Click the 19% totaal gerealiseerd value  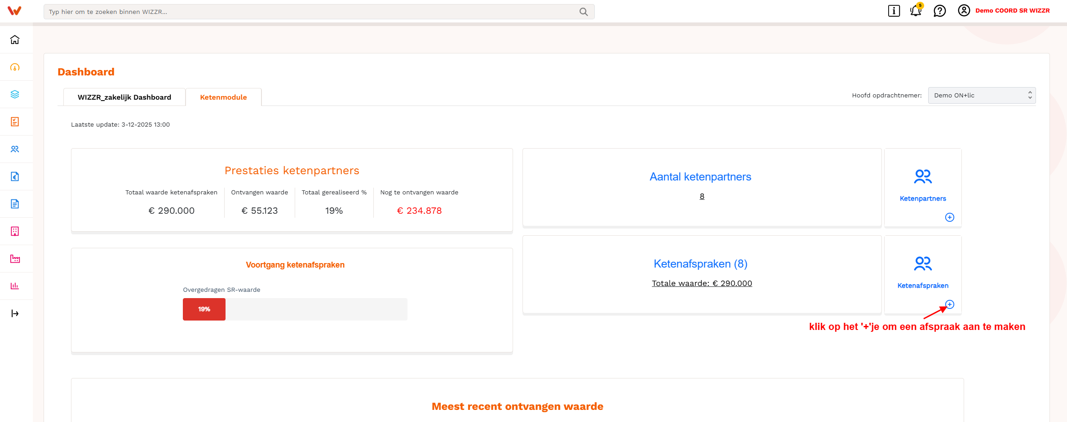click(x=334, y=211)
